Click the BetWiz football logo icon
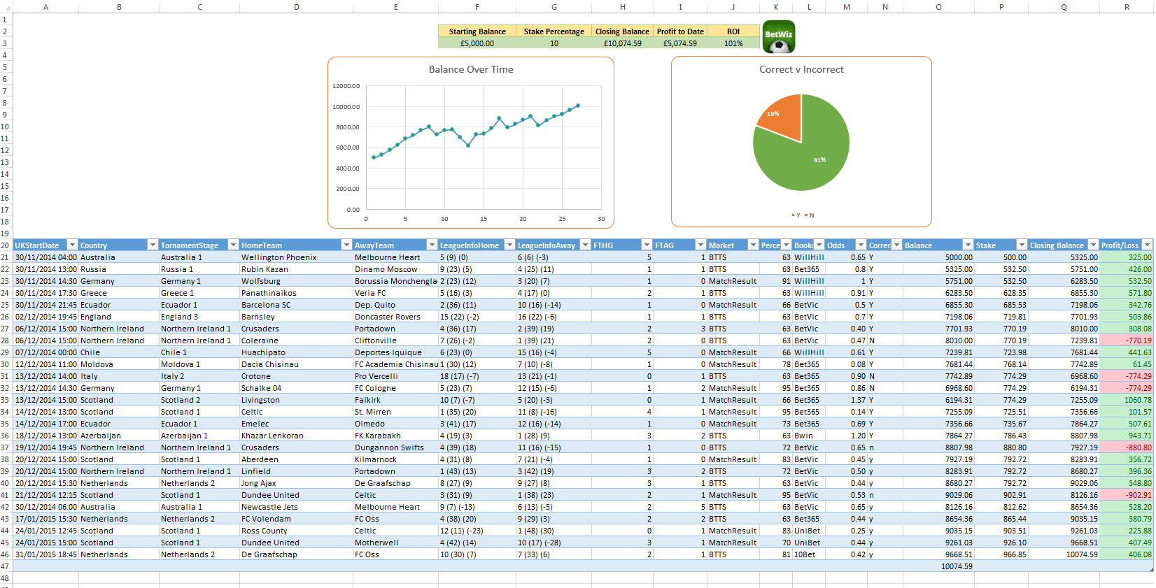This screenshot has width=1156, height=588. (779, 37)
